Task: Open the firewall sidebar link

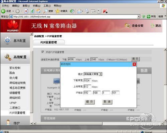Action: 13,78
